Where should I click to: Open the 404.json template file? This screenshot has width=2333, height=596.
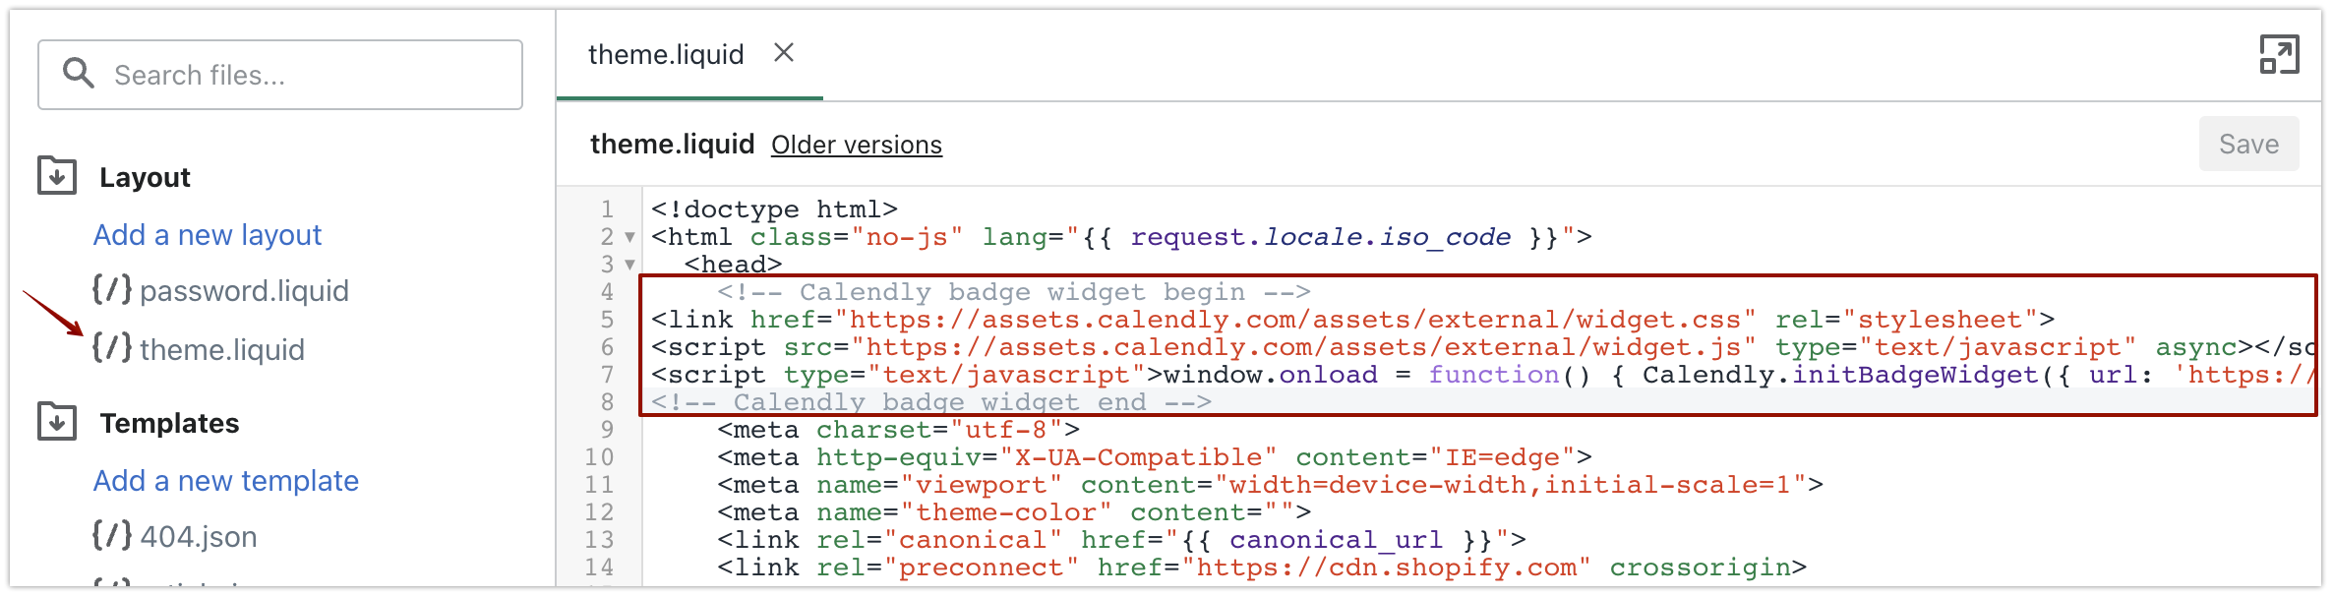[x=199, y=537]
